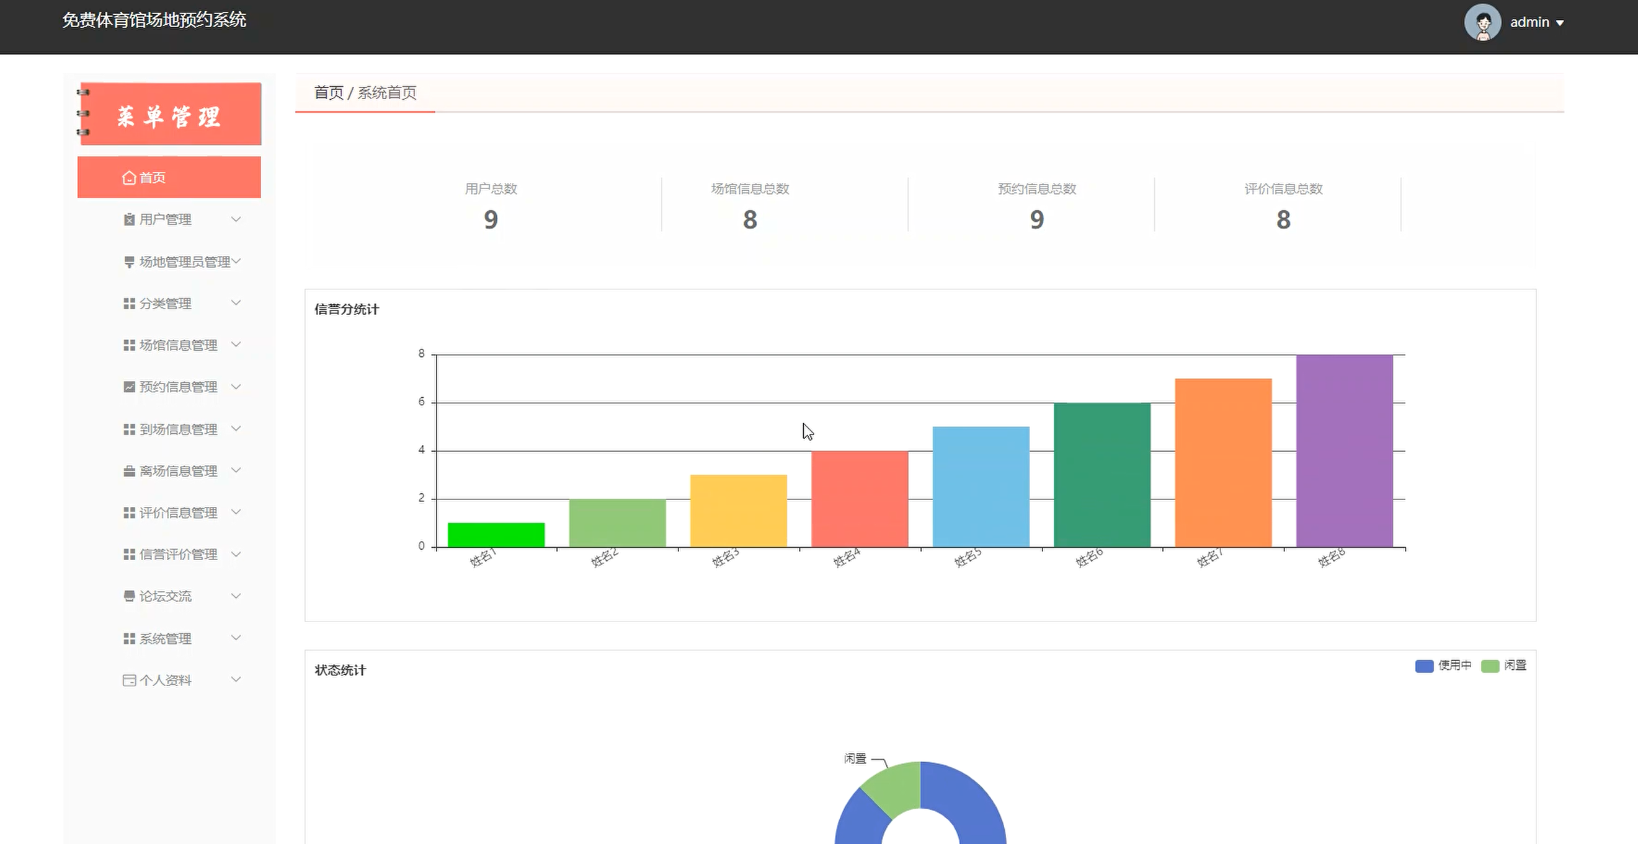
Task: Open the 场地管理员管理 menu
Action: 169,262
